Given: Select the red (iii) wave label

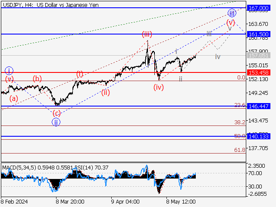Looking at the screenshot, I should (x=147, y=34).
